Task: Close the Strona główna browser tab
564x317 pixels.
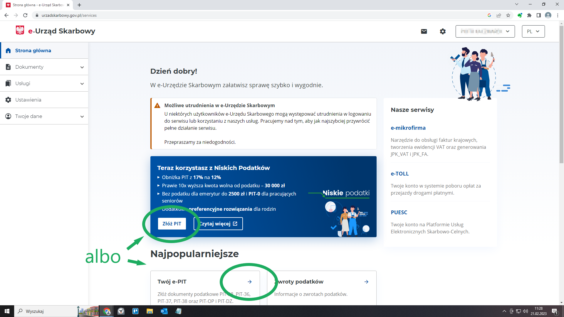Action: [68, 5]
